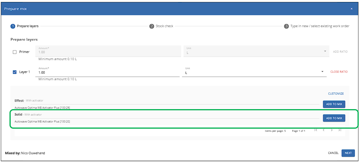The height and width of the screenshot is (162, 361).
Task: Open the Stock check step
Action: pos(164,26)
